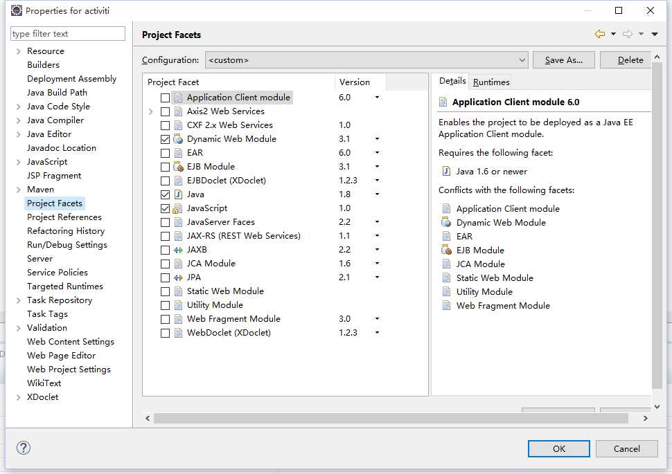Image resolution: width=672 pixels, height=474 pixels.
Task: Open Dynamic Web Module version dropdown
Action: (x=377, y=138)
